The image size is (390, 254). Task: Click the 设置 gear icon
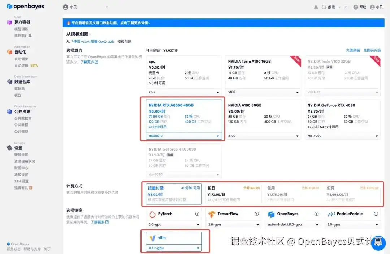click(9, 148)
